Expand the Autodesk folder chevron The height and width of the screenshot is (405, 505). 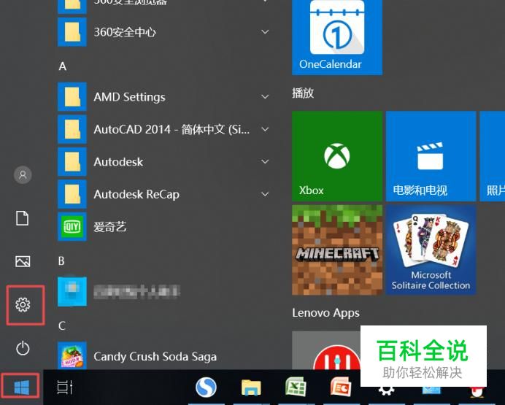coord(265,161)
